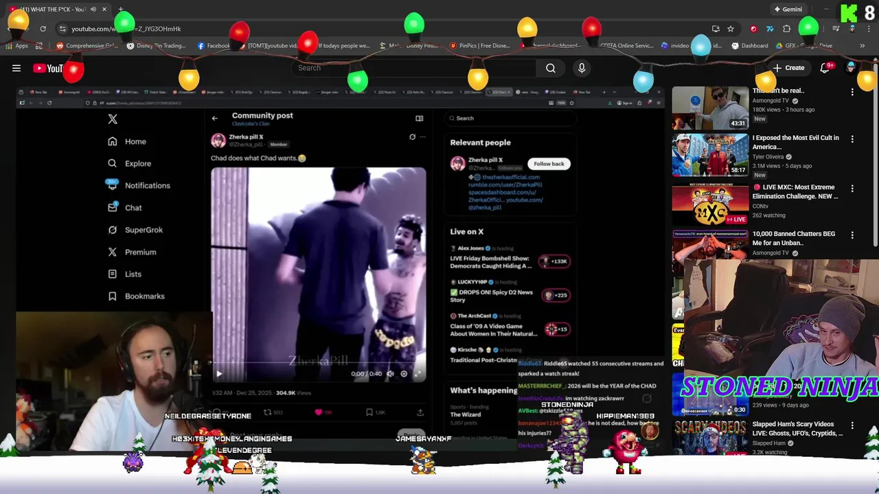
Task: Open Home in the X sidebar
Action: pos(127,141)
